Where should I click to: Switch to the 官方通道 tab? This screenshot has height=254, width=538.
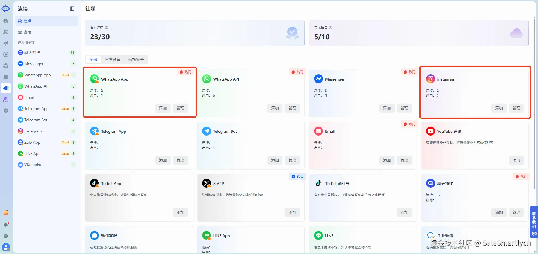coord(113,60)
